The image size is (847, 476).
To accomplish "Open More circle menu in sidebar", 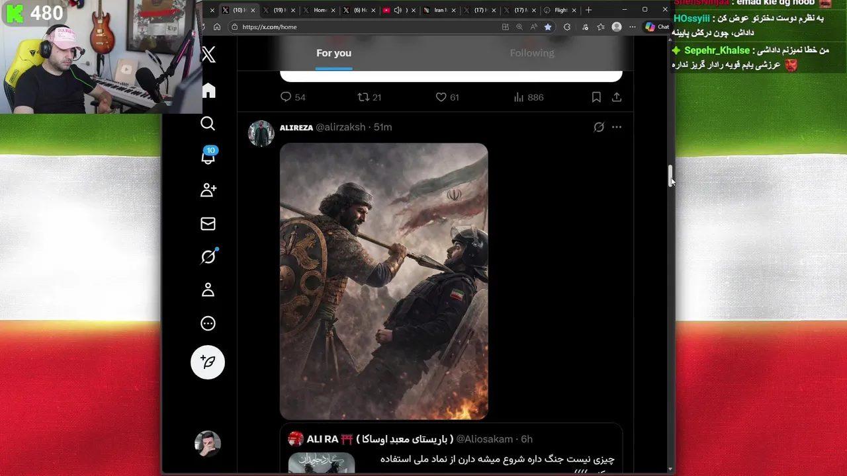I will click(208, 323).
